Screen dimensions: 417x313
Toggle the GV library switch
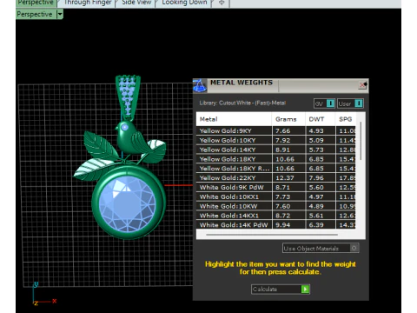point(324,103)
